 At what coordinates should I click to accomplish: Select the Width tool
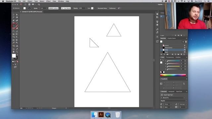coord(14,34)
